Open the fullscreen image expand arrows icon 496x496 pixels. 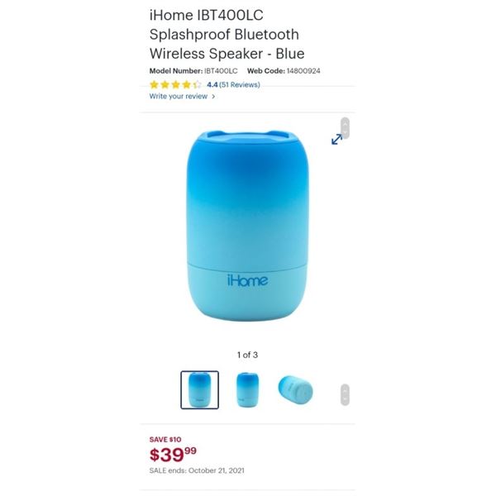click(x=336, y=139)
